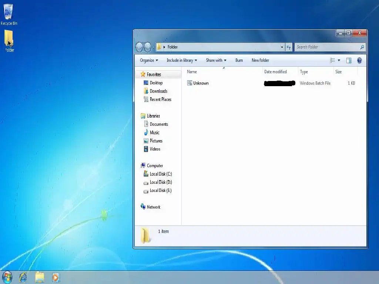Select Favorites label in the navigation pane

pyautogui.click(x=154, y=74)
